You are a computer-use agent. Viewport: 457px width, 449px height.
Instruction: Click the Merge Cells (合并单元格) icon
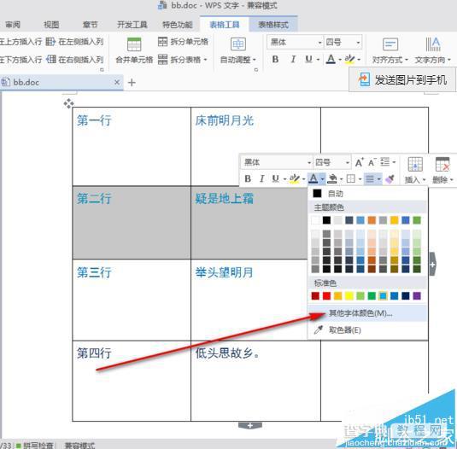[x=134, y=44]
